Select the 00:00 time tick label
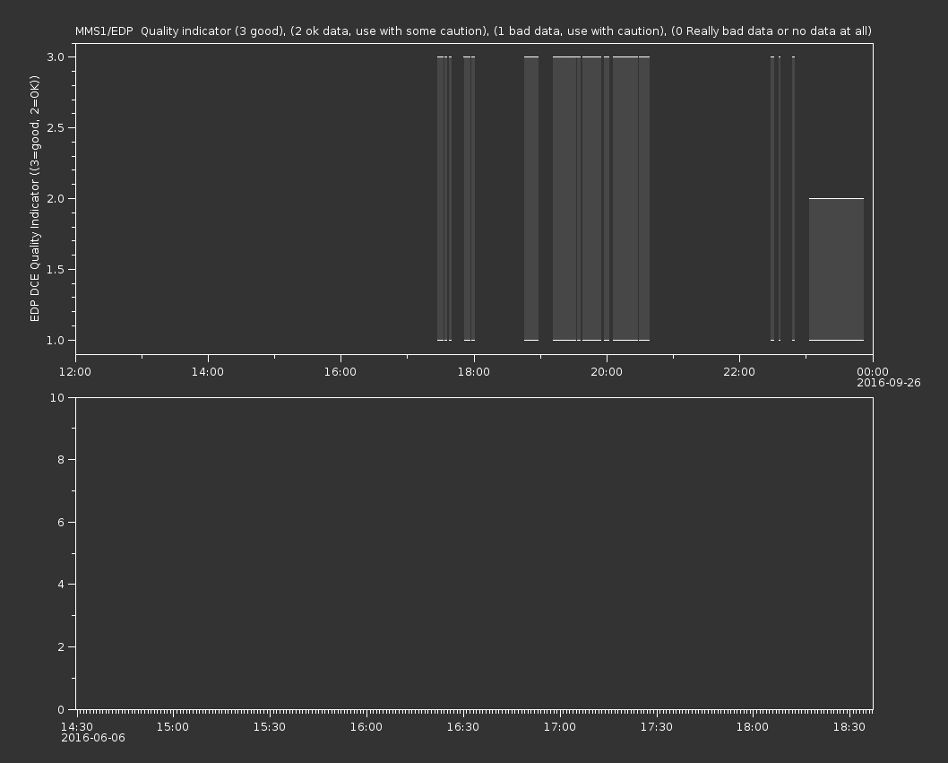The image size is (948, 763). [873, 371]
